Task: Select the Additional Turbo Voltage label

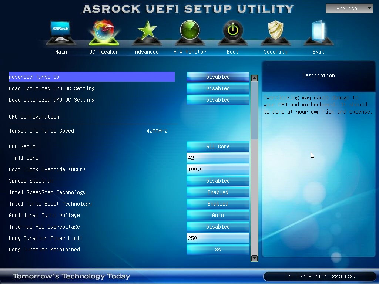Action: pyautogui.click(x=44, y=215)
